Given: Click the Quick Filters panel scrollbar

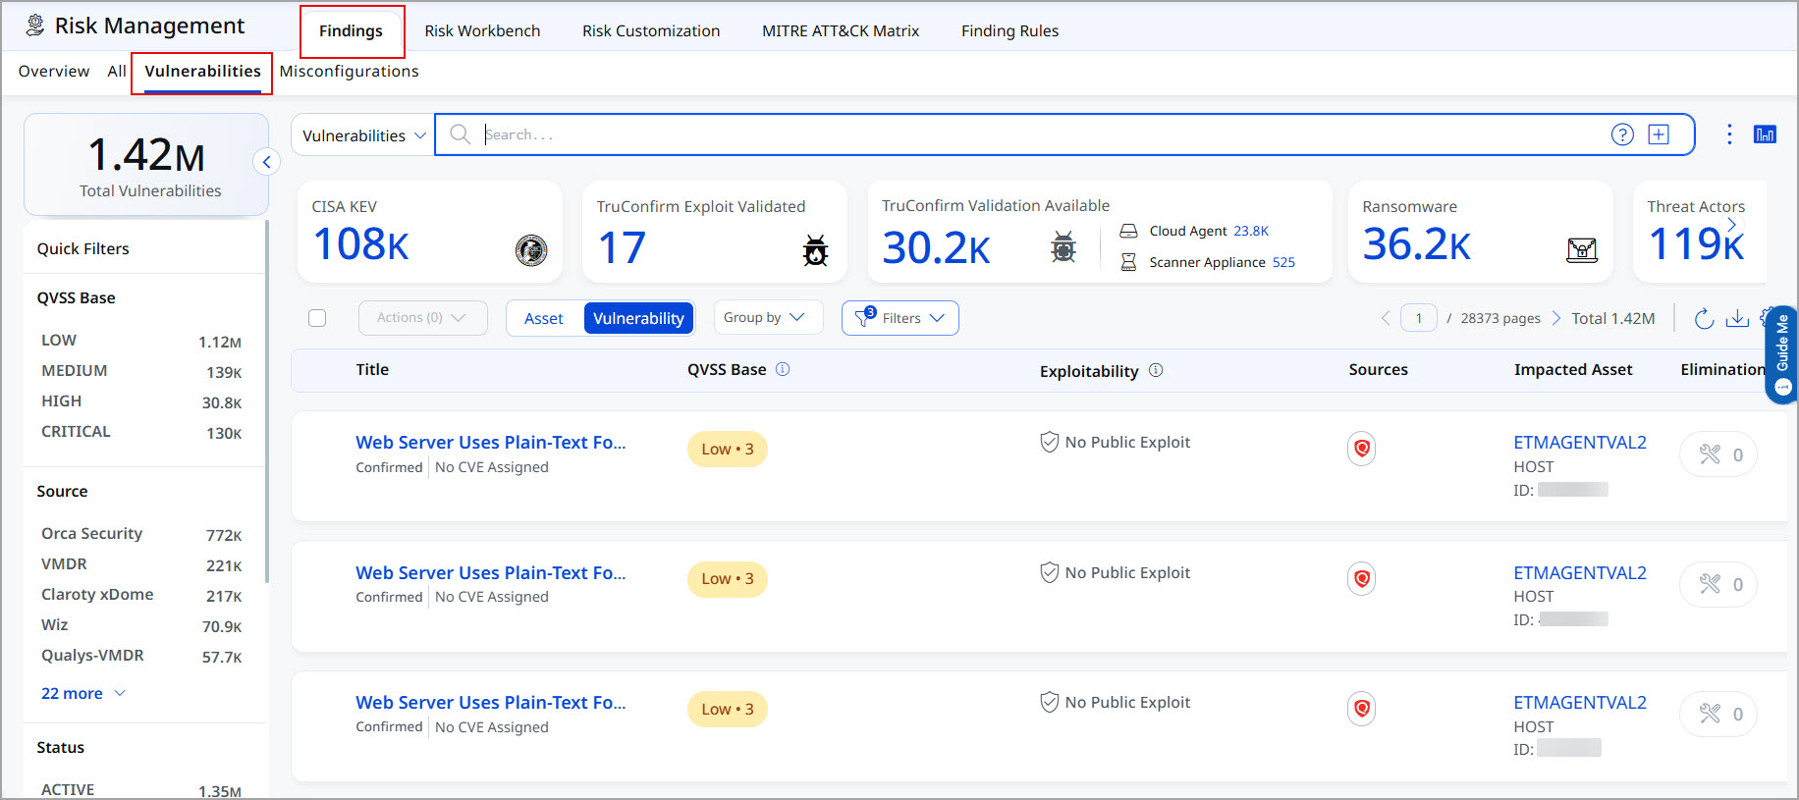Looking at the screenshot, I should [x=266, y=402].
